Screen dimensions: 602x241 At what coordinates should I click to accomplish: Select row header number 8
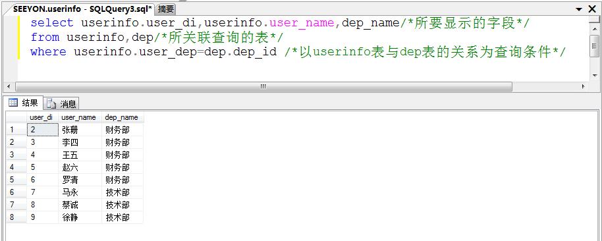click(x=16, y=217)
